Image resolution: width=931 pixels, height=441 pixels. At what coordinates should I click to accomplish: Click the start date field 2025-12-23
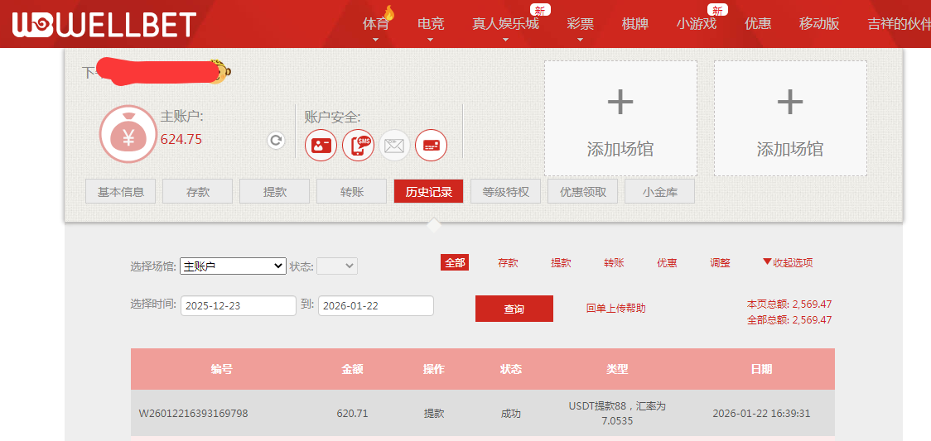click(x=238, y=306)
